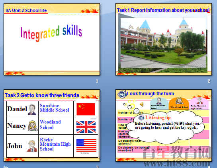
Task: Click the school campus photo
Action: (x=164, y=43)
